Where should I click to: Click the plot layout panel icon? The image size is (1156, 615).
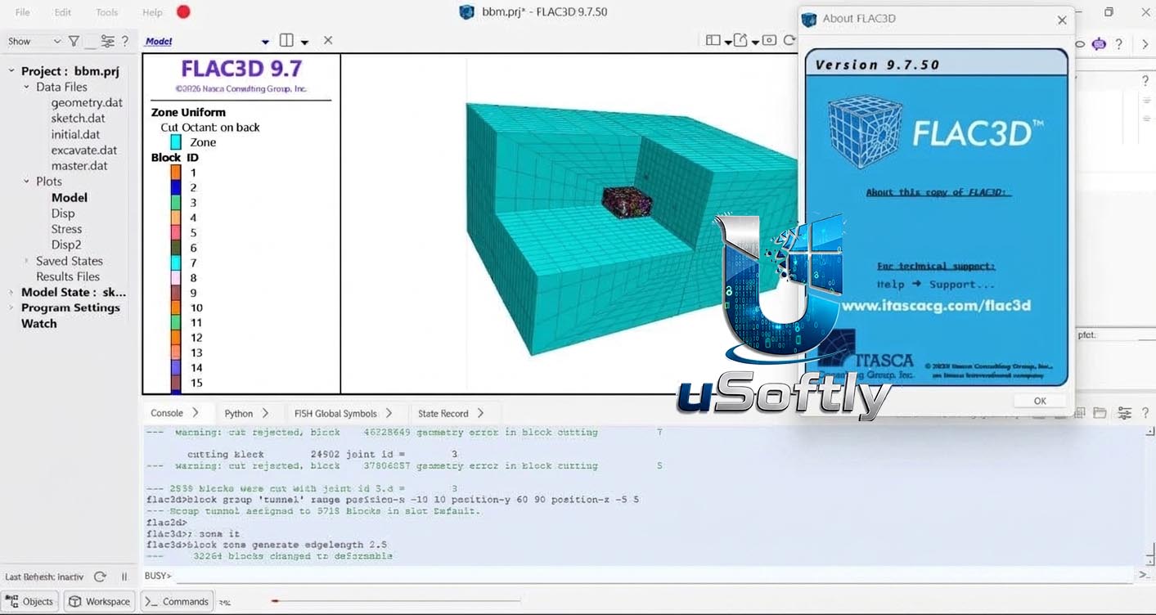[713, 40]
